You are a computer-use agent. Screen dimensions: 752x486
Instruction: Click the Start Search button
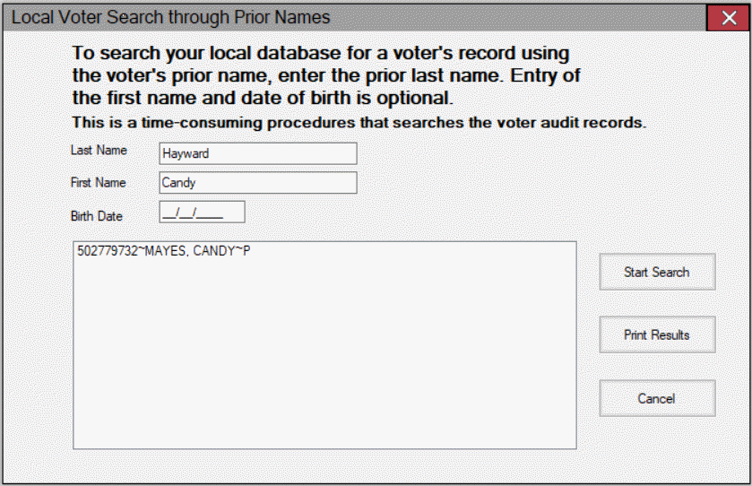tap(657, 272)
